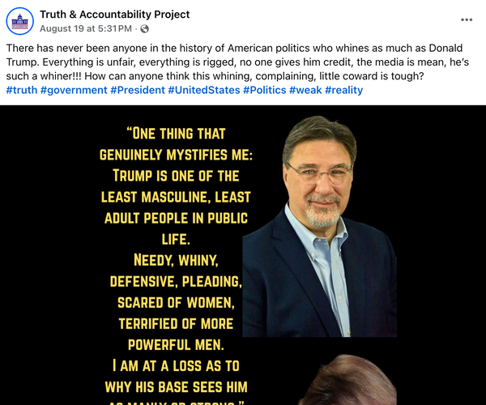Open the #UnitedStates hashtag

[204, 90]
